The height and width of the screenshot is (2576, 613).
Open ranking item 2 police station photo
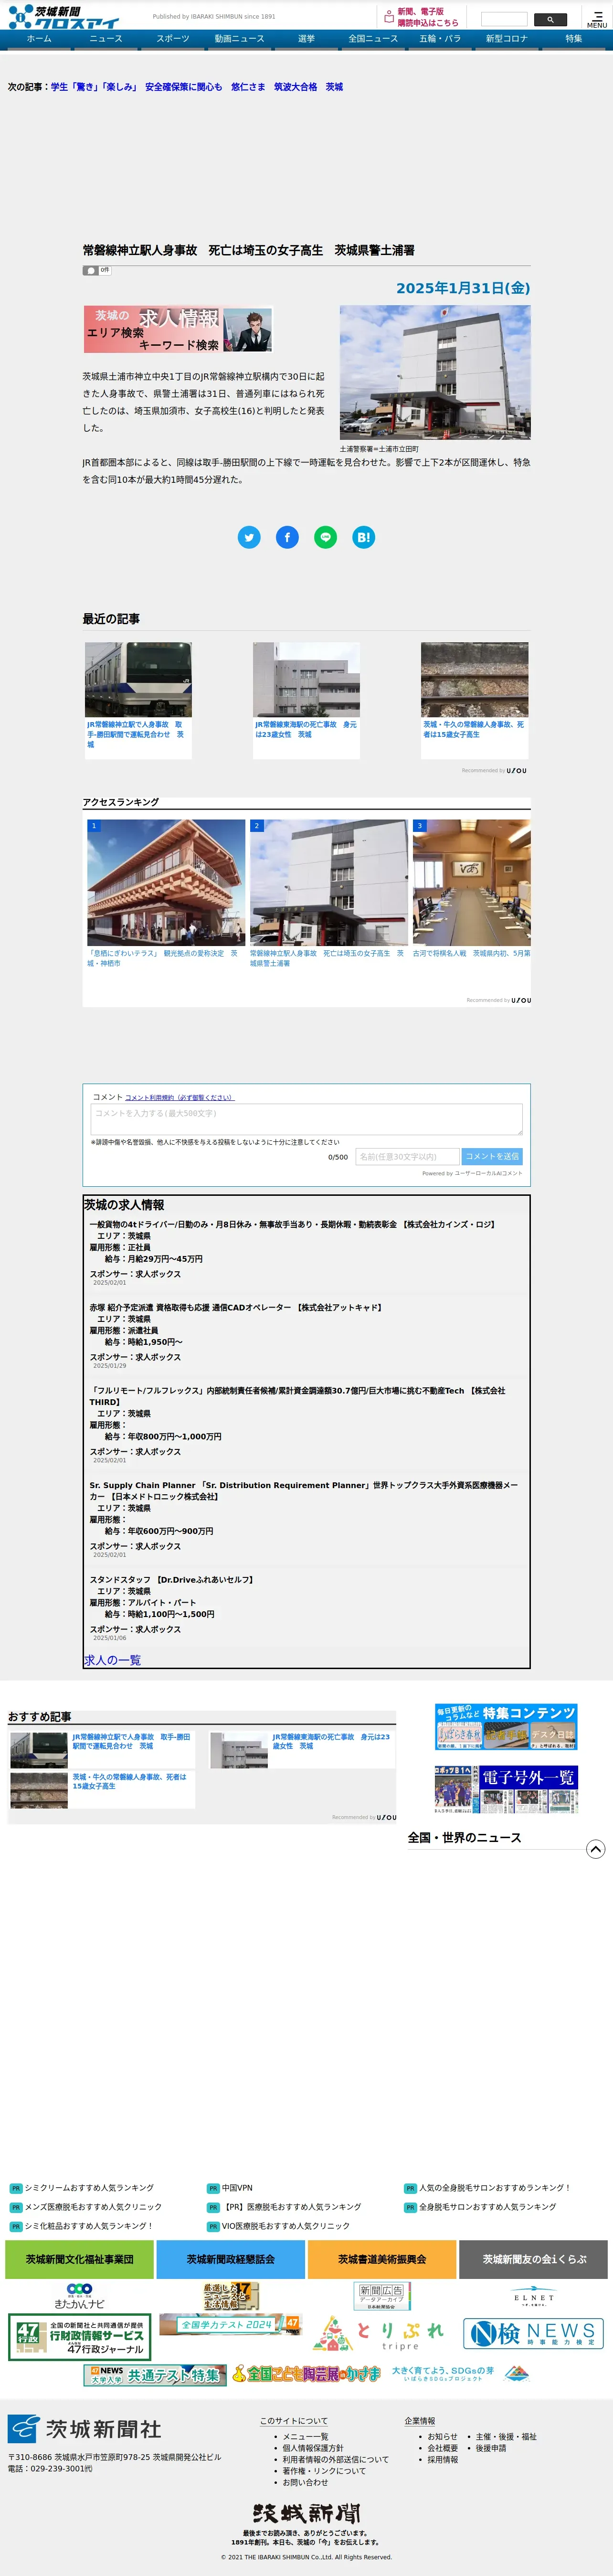tap(329, 883)
